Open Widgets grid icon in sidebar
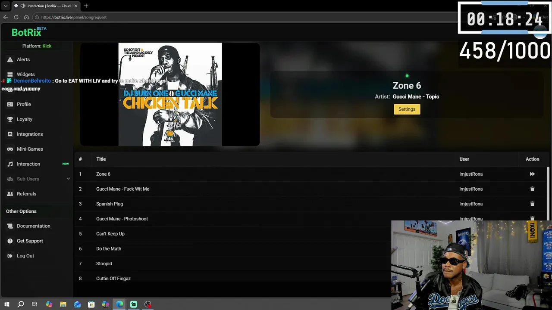 click(x=10, y=74)
